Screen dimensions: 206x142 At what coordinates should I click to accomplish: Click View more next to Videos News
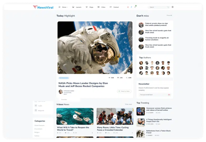(129, 104)
